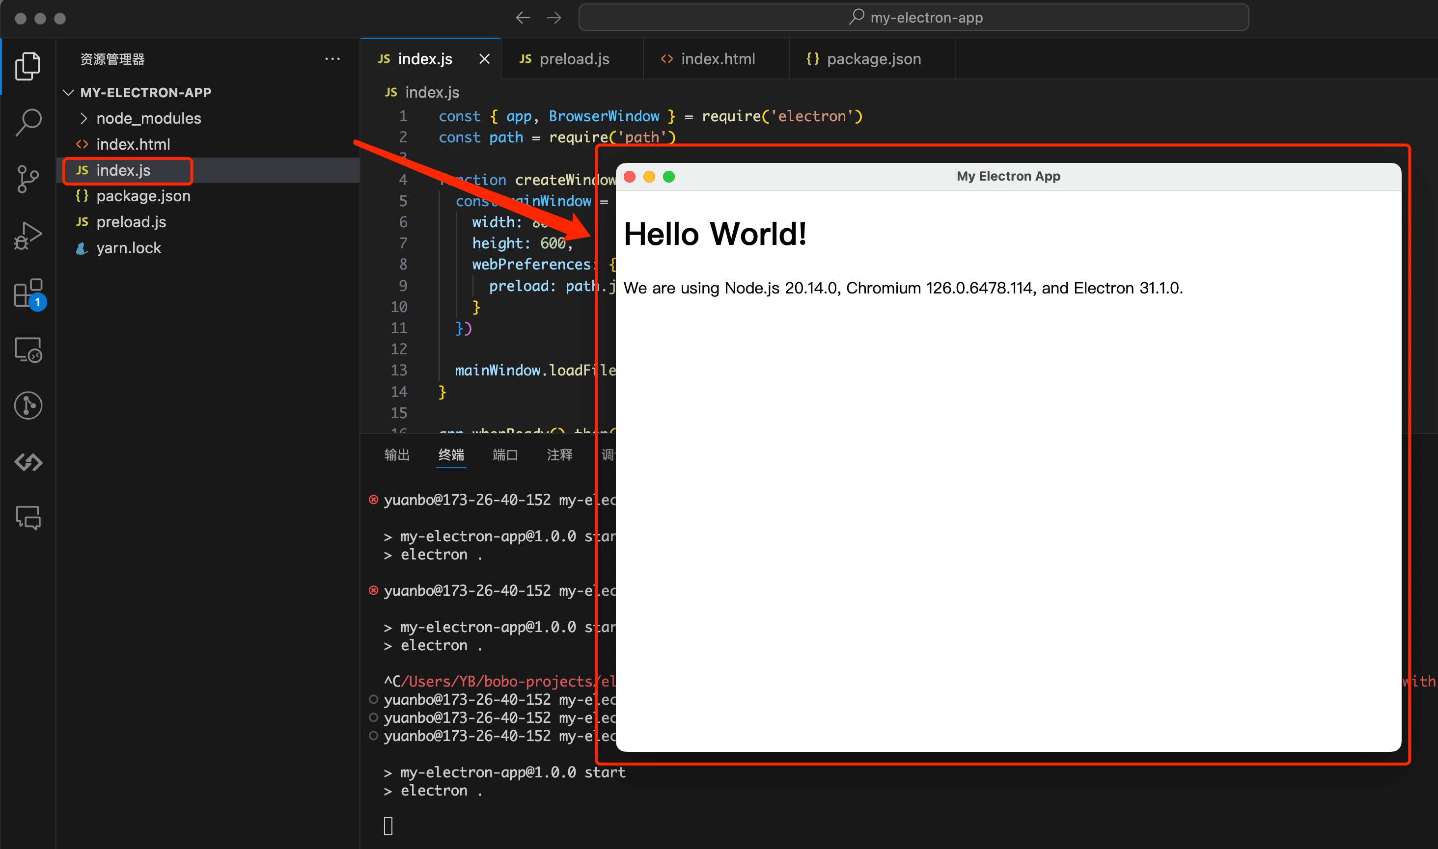
Task: Open the Explorer view in activity bar
Action: pos(28,66)
